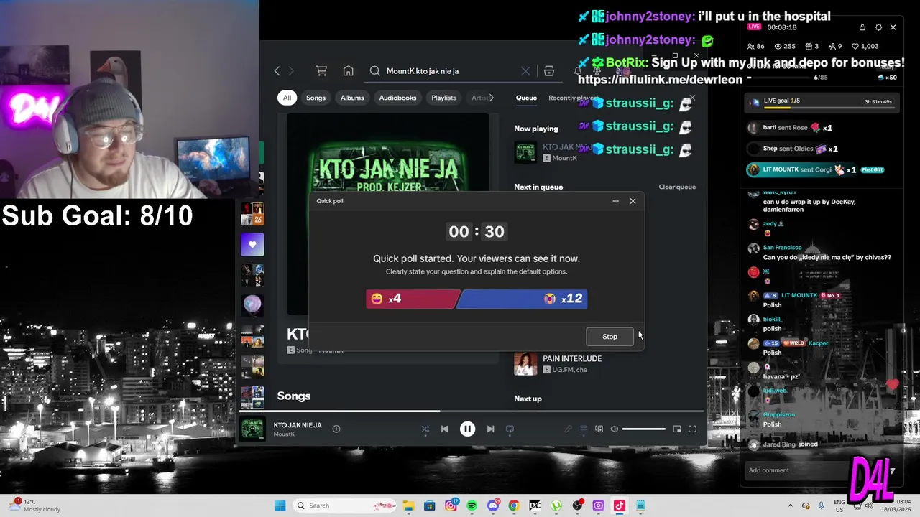920x517 pixels.
Task: Close the Quick poll dialog
Action: tap(632, 201)
